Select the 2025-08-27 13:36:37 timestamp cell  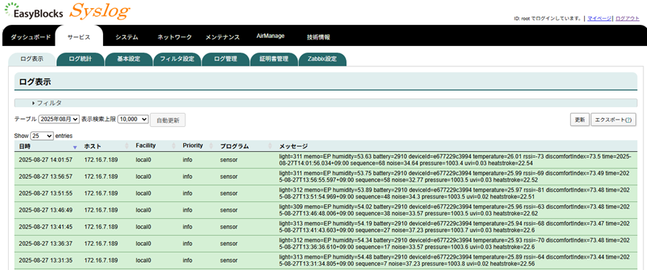pyautogui.click(x=46, y=244)
